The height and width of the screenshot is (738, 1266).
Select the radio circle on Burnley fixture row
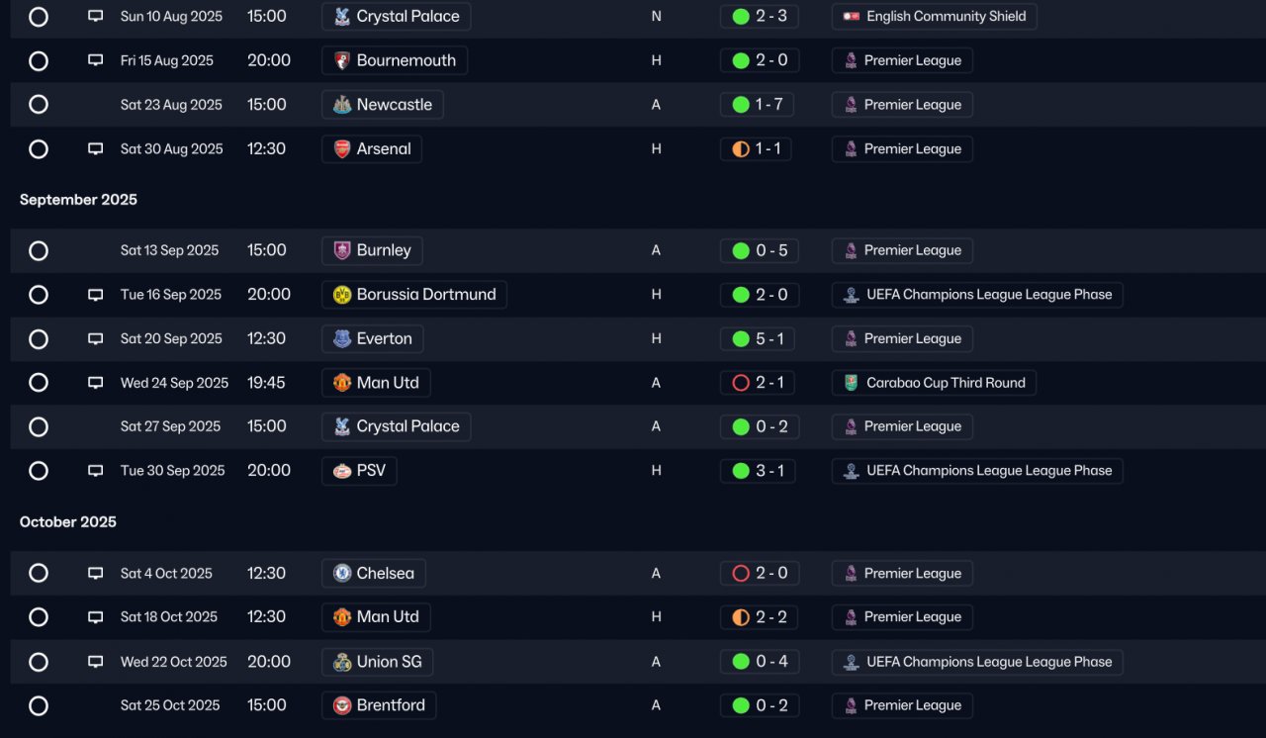(39, 251)
